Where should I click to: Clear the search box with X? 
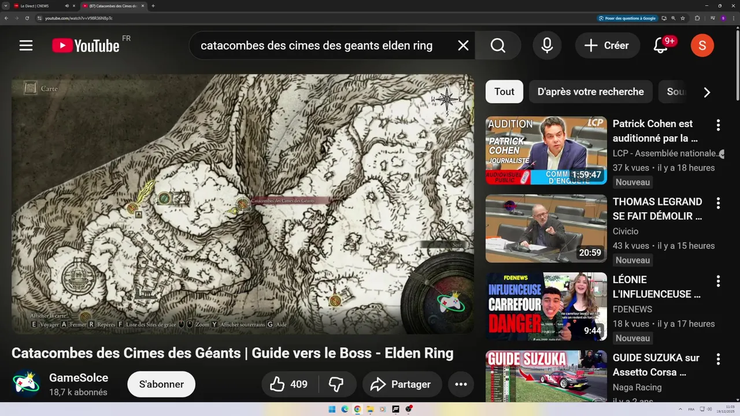point(463,46)
